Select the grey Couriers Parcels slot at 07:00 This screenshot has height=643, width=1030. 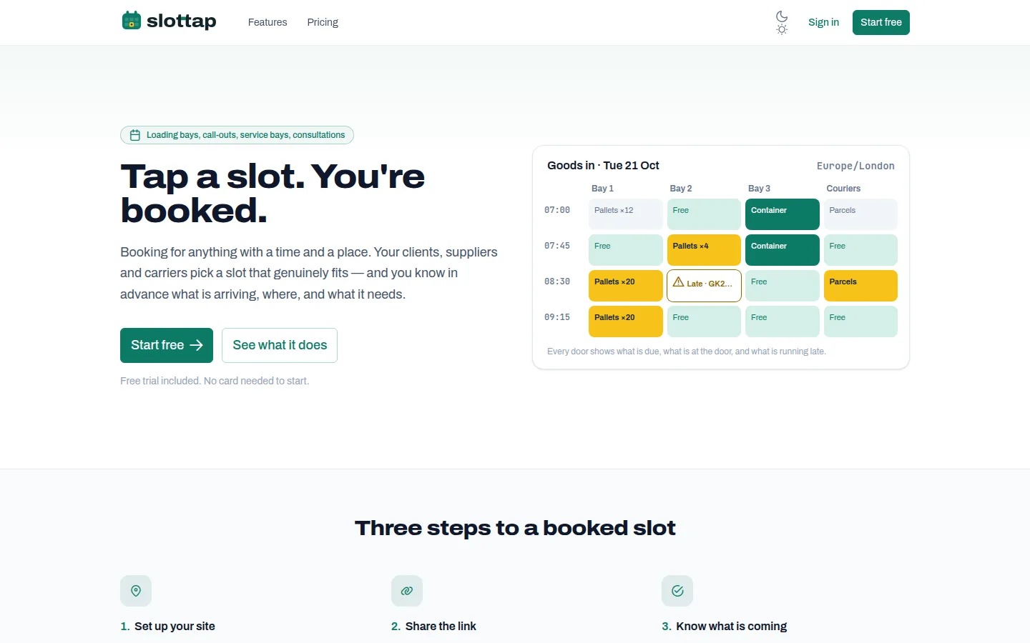click(x=860, y=214)
